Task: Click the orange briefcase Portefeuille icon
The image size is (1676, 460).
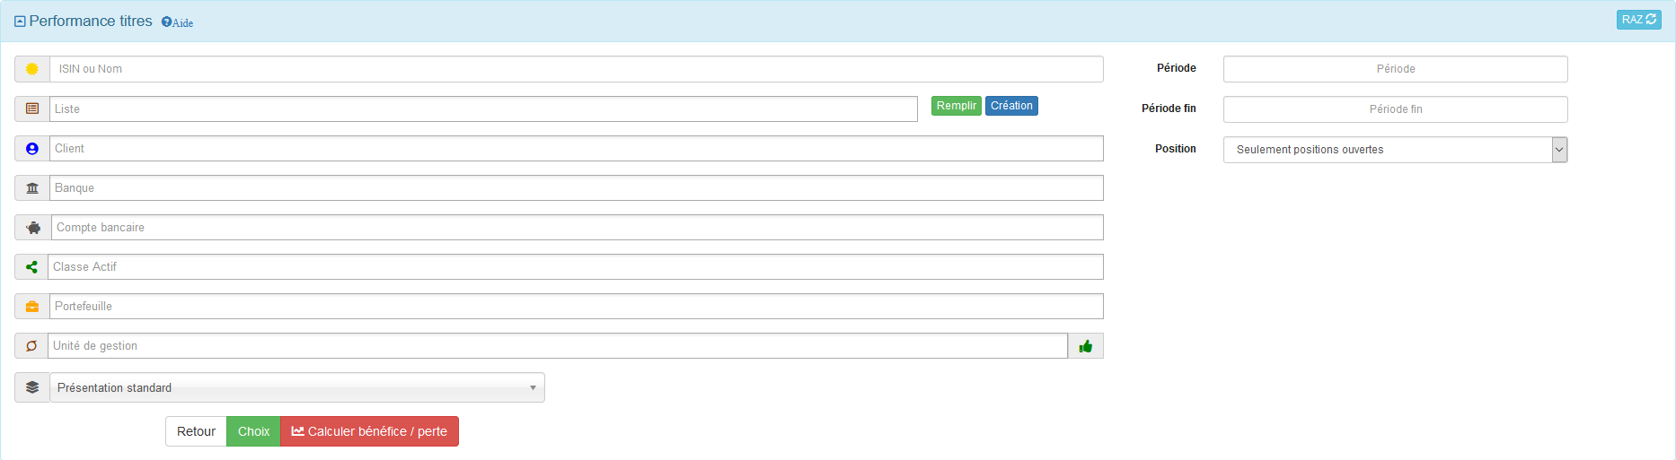Action: pos(32,307)
